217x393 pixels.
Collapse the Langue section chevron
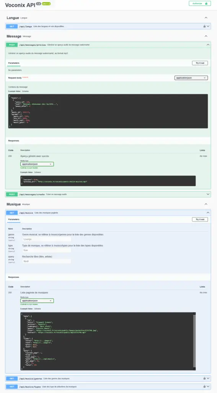point(206,18)
